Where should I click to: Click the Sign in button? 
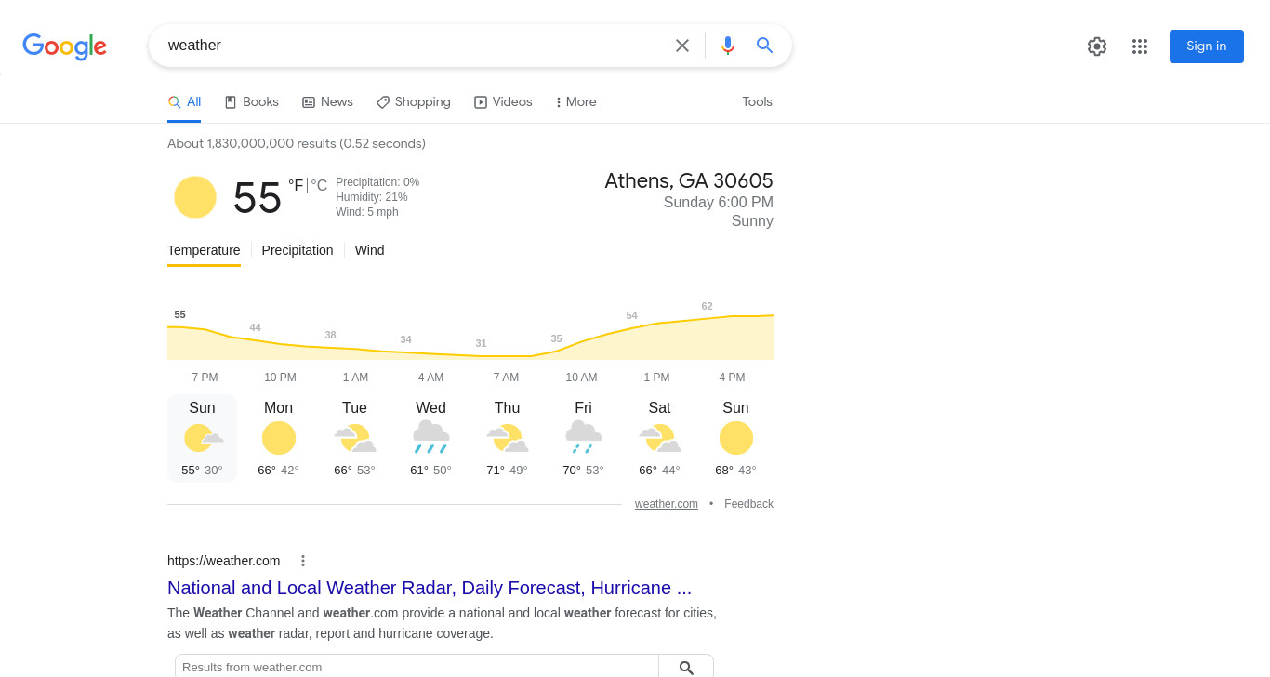(1207, 46)
